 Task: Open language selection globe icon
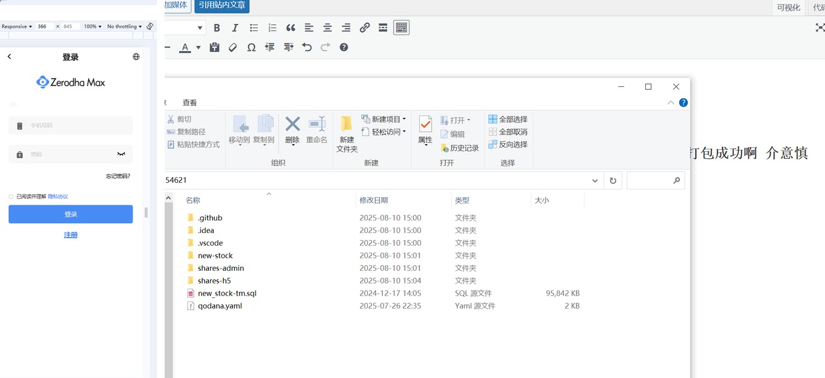tap(136, 57)
